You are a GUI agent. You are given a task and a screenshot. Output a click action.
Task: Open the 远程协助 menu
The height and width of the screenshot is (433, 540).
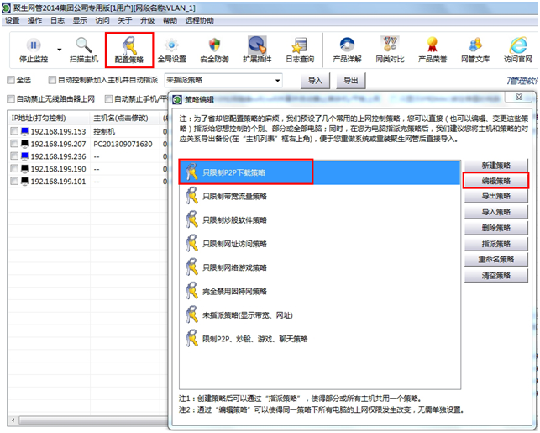(x=198, y=20)
